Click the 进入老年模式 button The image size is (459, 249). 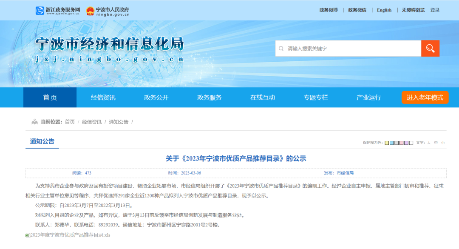(425, 97)
